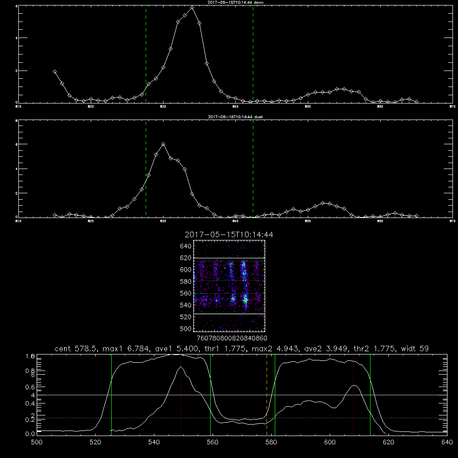Click the spectral image y-axis label 600
Viewport: 458px width, 458px height.
pos(185,270)
